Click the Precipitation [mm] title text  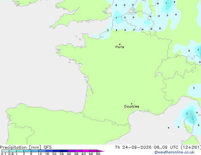(x=21, y=147)
